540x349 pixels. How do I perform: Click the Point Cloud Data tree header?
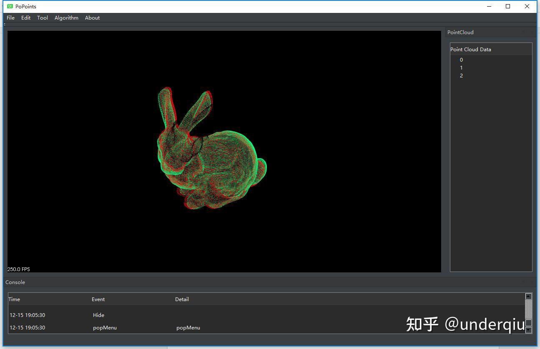(470, 49)
